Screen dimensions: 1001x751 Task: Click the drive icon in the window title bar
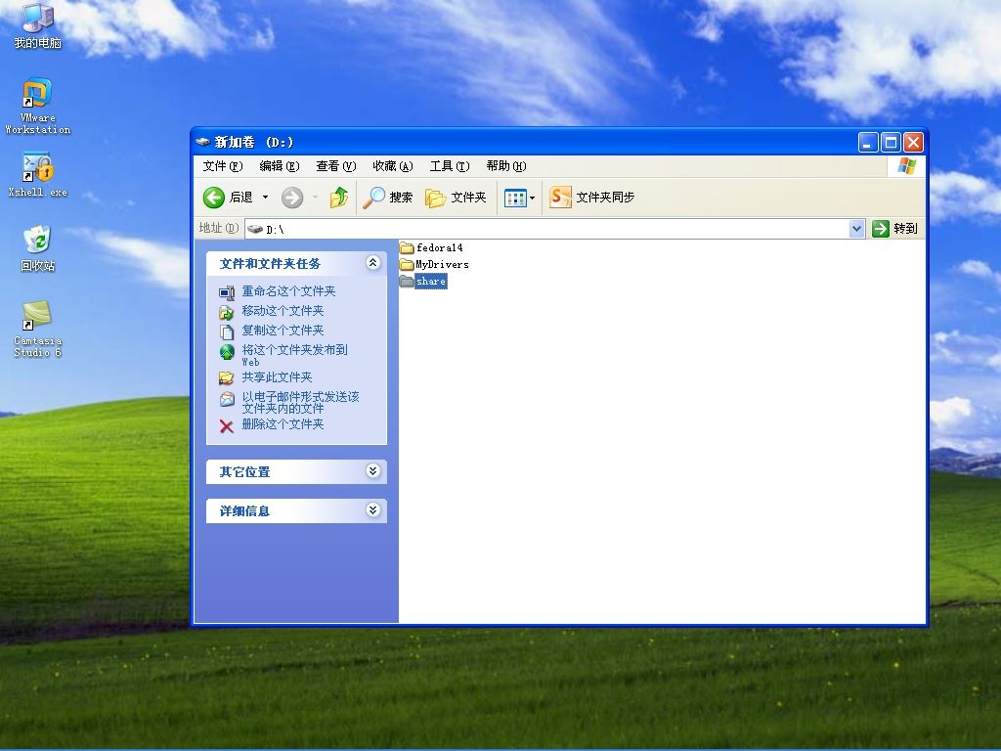203,142
